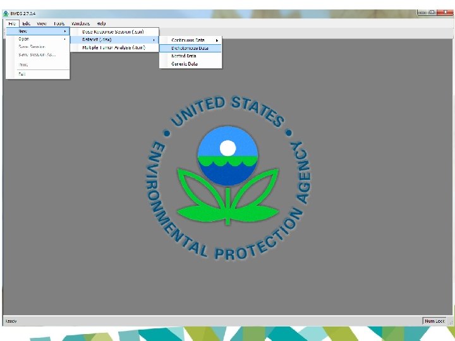This screenshot has width=455, height=341.
Task: Click the Ready status bar text
Action: pyautogui.click(x=11, y=321)
